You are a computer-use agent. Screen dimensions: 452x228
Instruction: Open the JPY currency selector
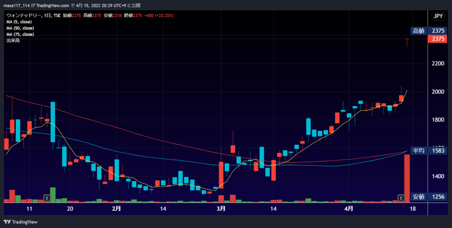click(x=438, y=16)
